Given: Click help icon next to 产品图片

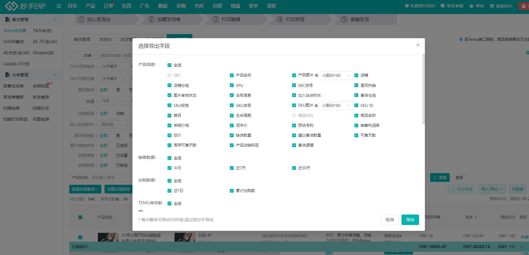Looking at the screenshot, I should [316, 75].
